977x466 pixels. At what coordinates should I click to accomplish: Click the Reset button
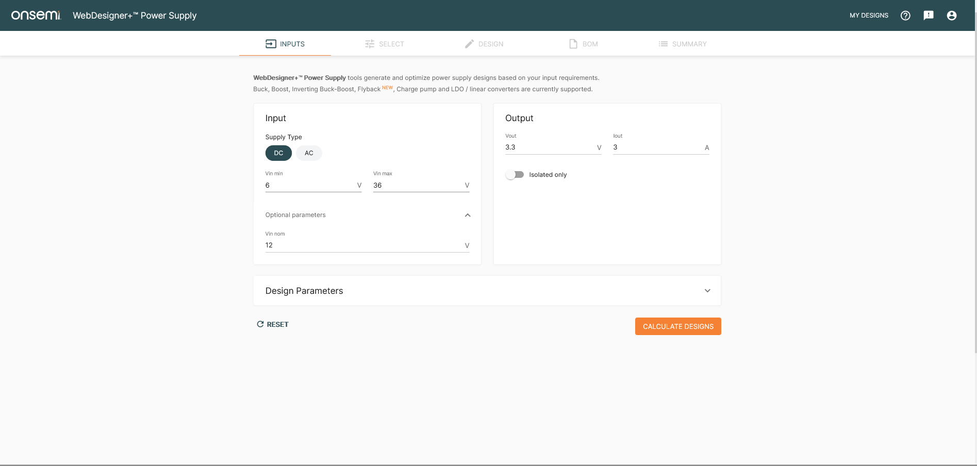click(x=273, y=324)
